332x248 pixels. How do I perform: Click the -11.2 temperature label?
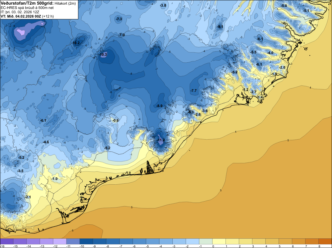coord(161,140)
